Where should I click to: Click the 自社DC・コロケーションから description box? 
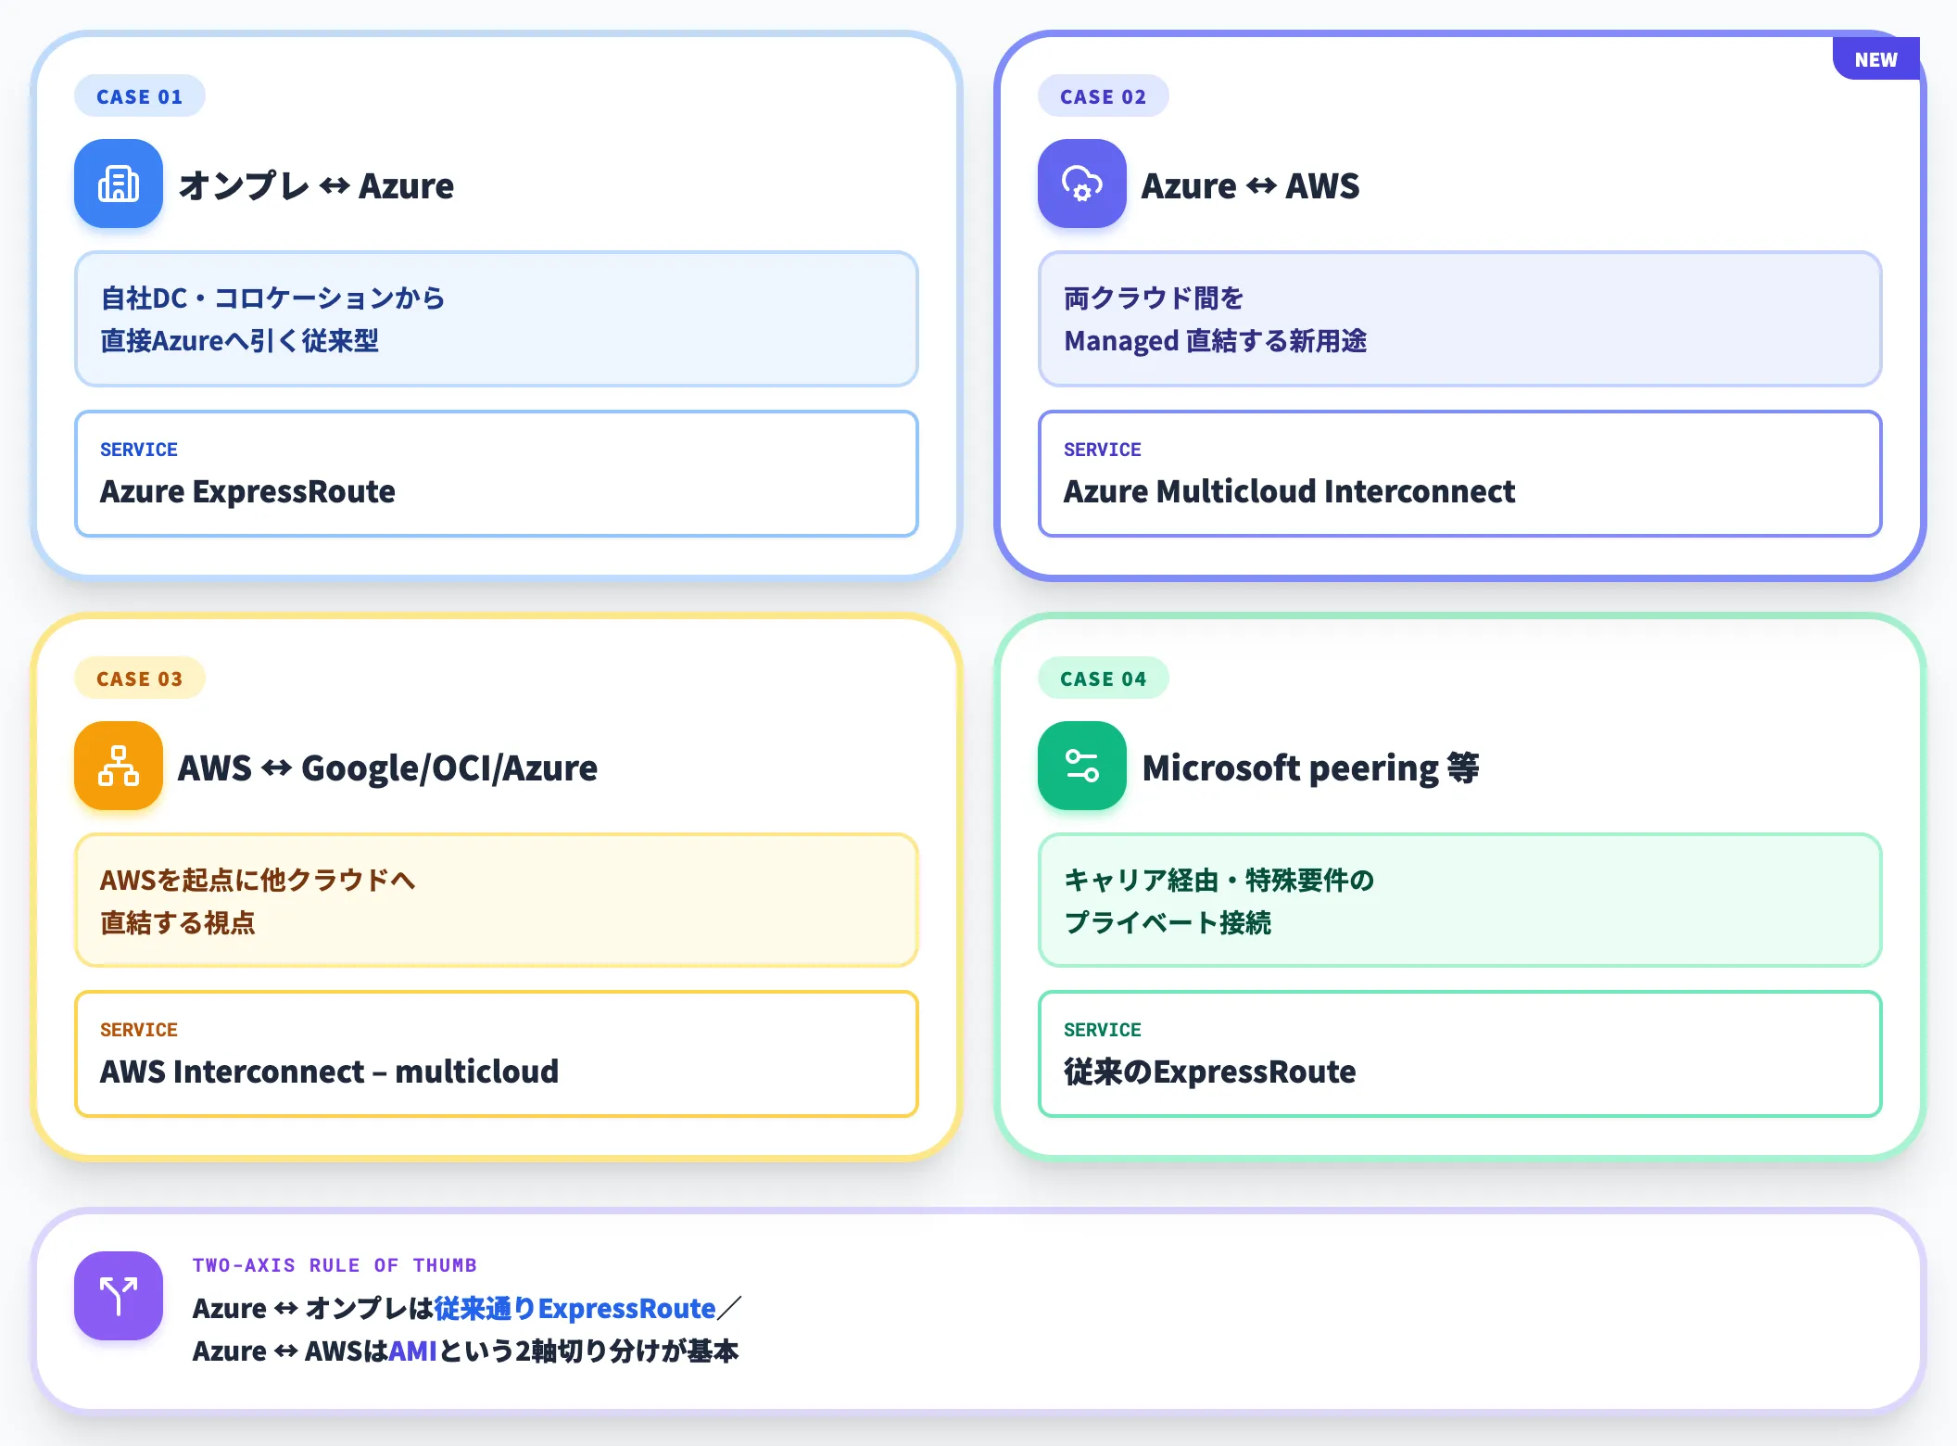[497, 319]
